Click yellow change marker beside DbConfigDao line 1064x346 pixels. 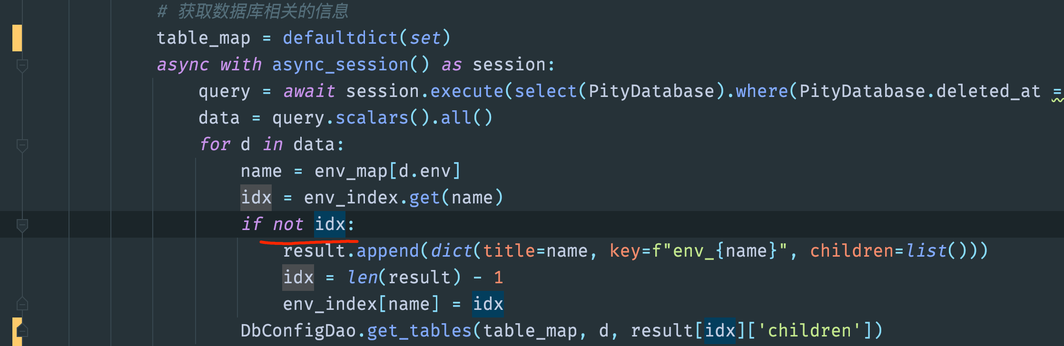coord(17,331)
